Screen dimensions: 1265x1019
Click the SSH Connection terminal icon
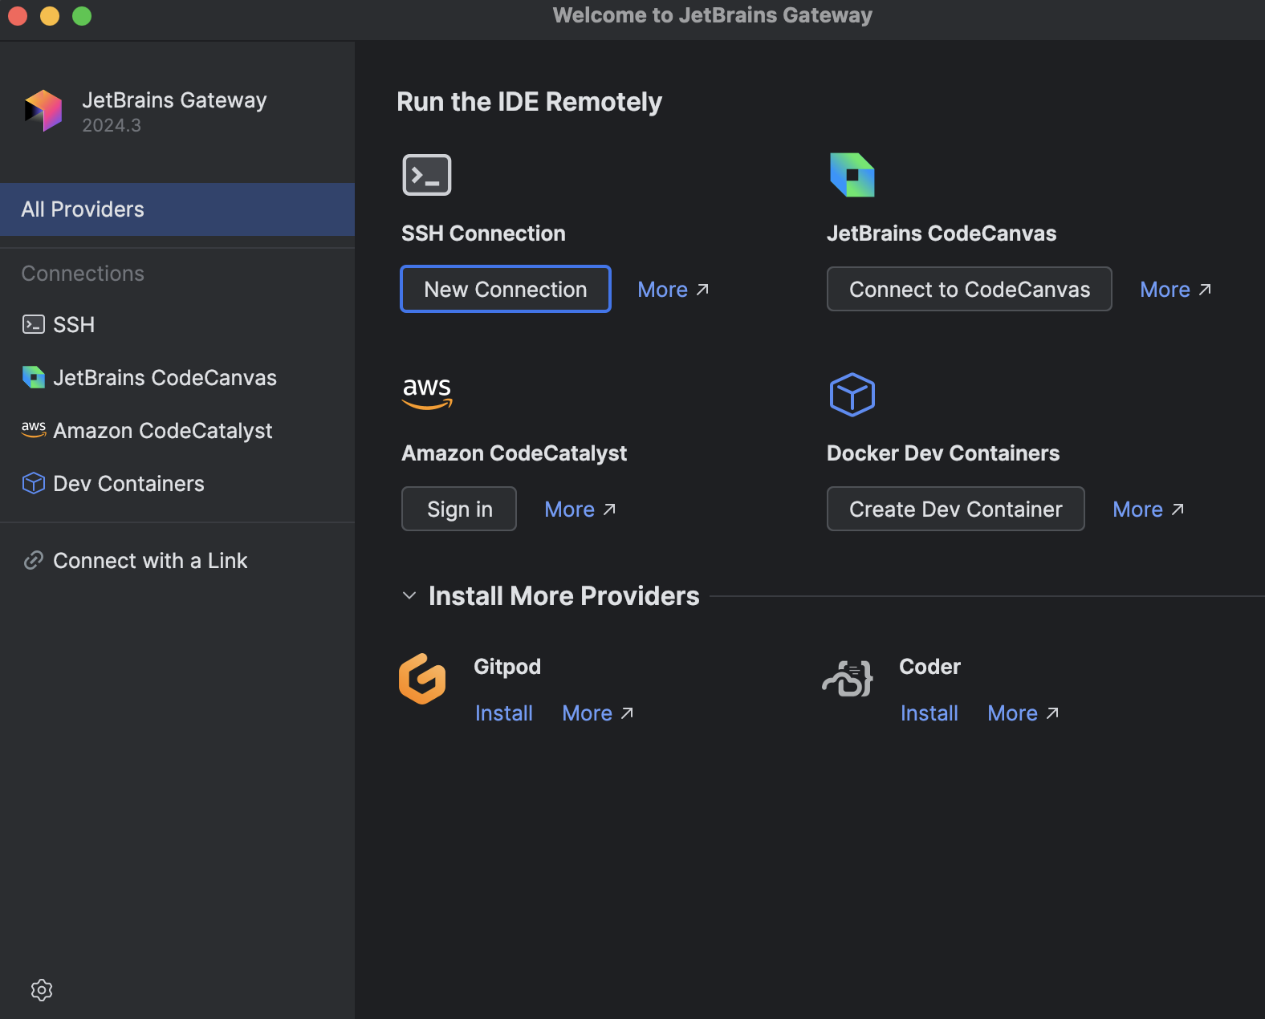click(426, 175)
